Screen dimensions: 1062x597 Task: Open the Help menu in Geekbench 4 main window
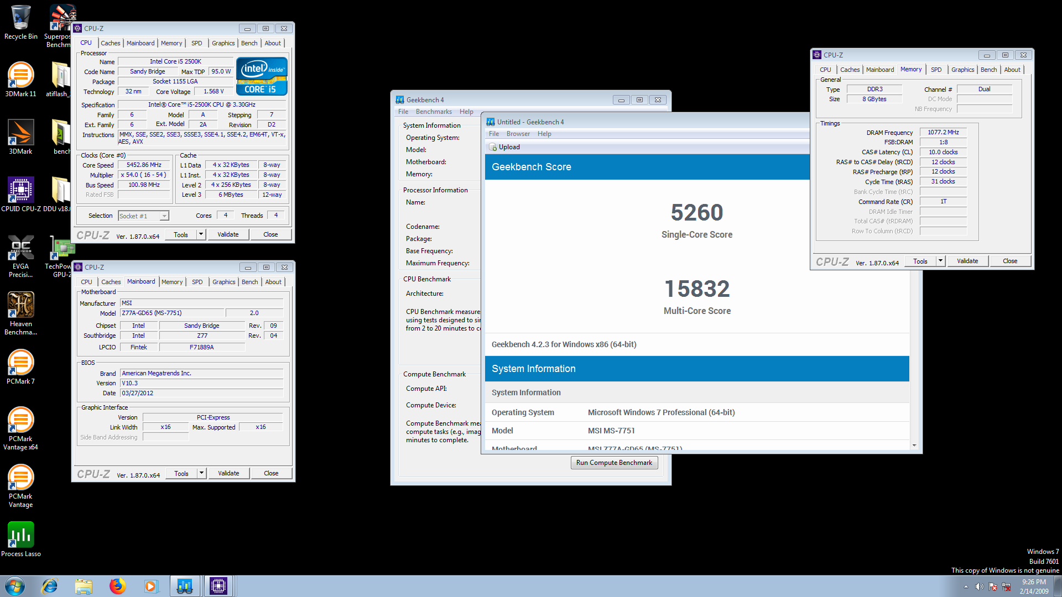(466, 112)
